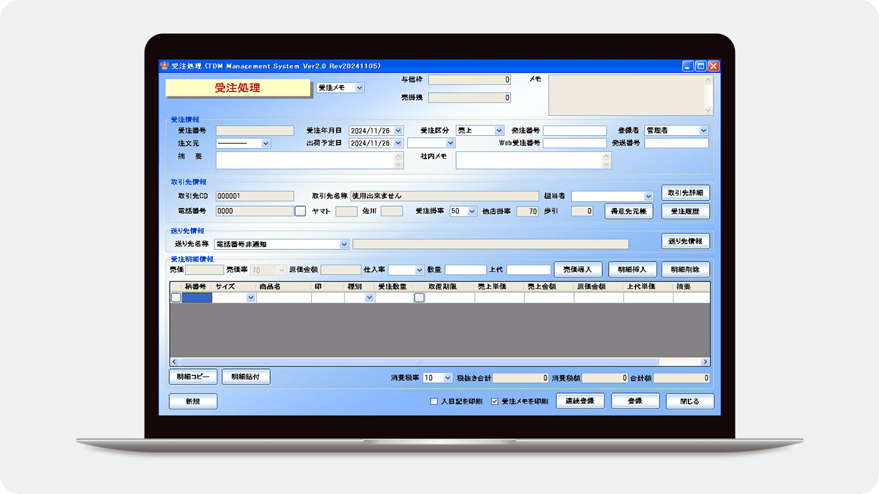
Task: Click the 送り先情報 button
Action: tap(685, 241)
